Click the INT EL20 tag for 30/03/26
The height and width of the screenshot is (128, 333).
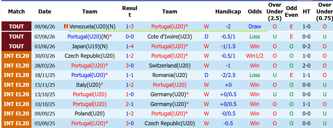coord(16,56)
